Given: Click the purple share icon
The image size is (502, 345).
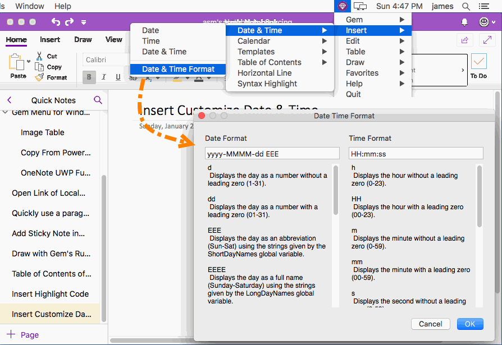Looking at the screenshot, I should point(464,40).
